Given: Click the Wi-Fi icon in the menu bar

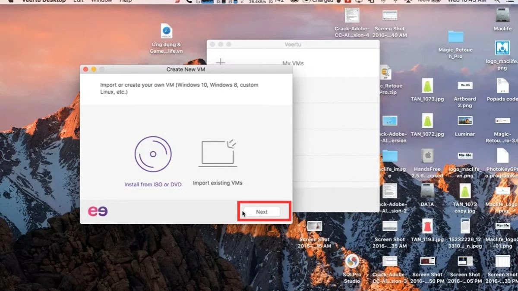Looking at the screenshot, I should tap(395, 2).
